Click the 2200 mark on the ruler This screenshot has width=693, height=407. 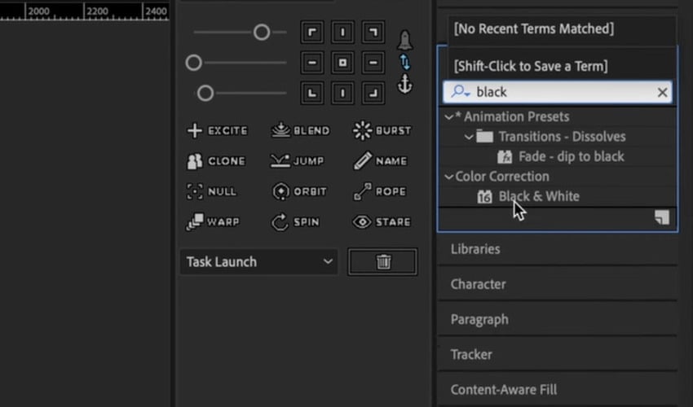(x=97, y=11)
